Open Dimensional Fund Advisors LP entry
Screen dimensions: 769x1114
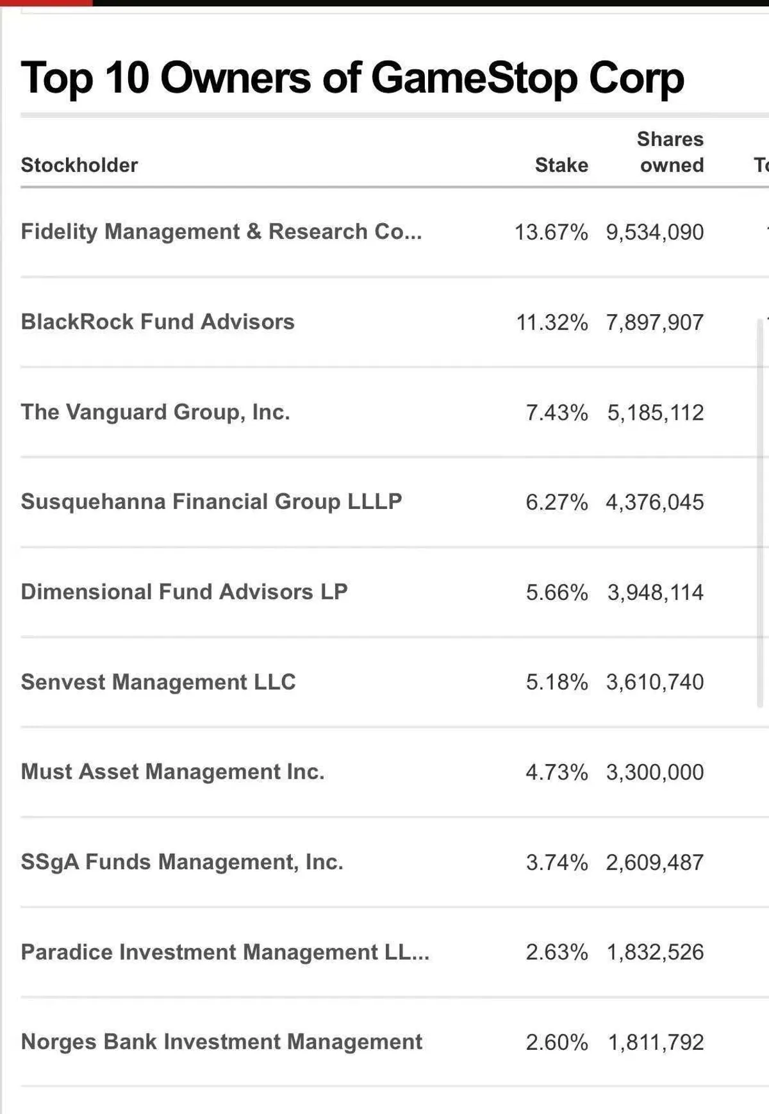pos(184,592)
